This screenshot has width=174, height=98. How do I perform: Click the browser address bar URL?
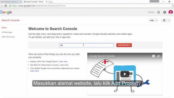coord(39,6)
